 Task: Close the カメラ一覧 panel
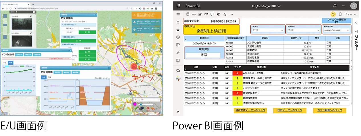[x=35, y=12]
